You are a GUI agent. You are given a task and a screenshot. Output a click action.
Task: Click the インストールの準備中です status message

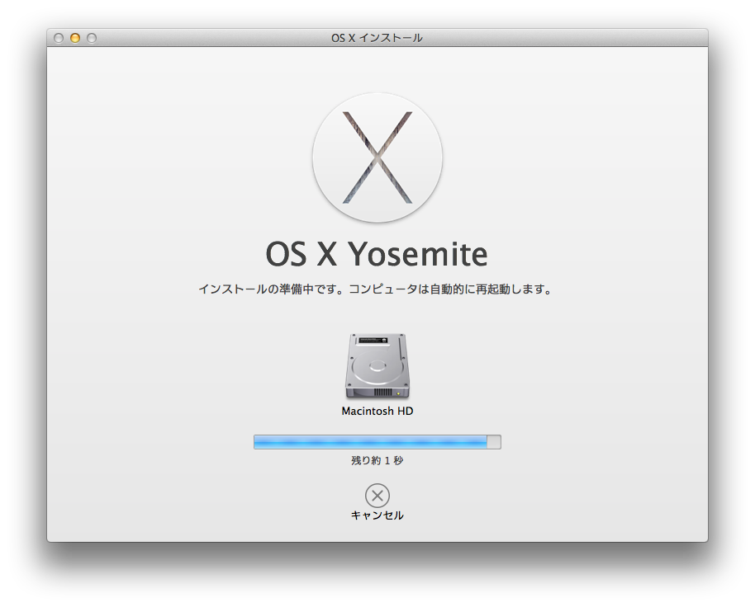point(376,289)
